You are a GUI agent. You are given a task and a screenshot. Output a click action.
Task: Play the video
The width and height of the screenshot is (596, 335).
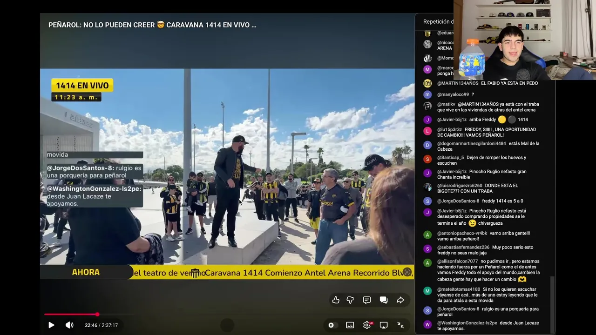51,325
